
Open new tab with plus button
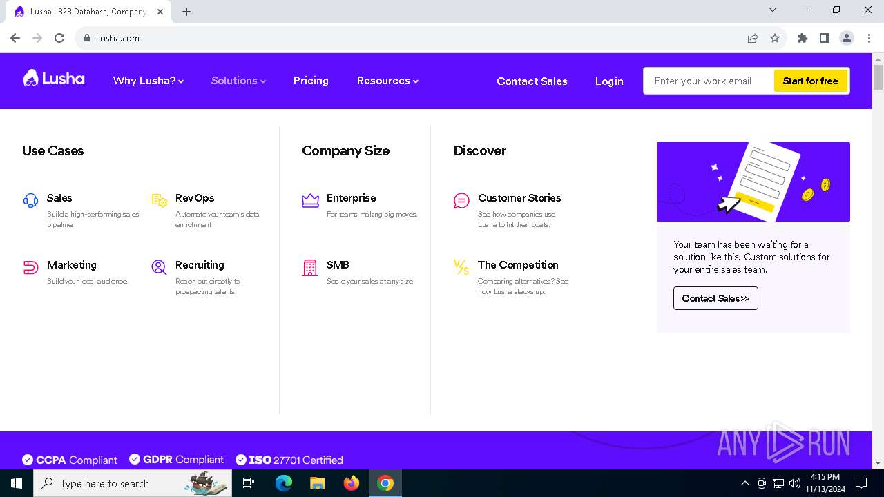(186, 12)
